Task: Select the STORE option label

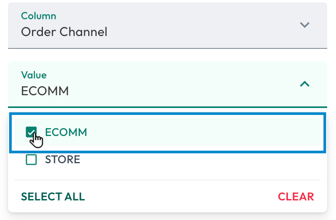Action: tap(63, 160)
